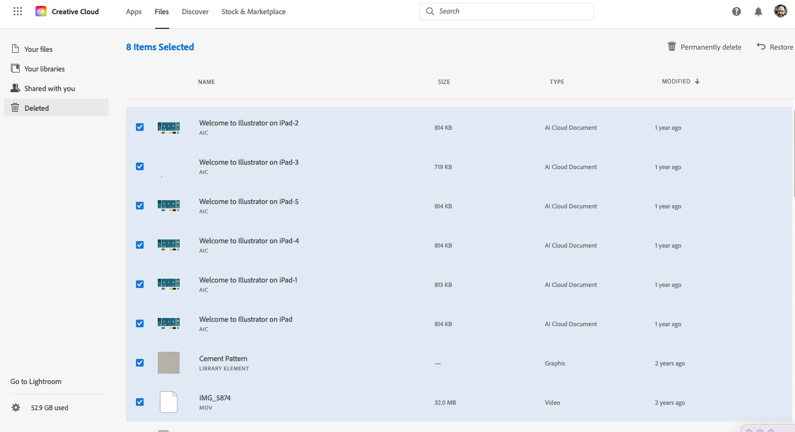795x432 pixels.
Task: Open the user profile avatar
Action: pos(781,11)
